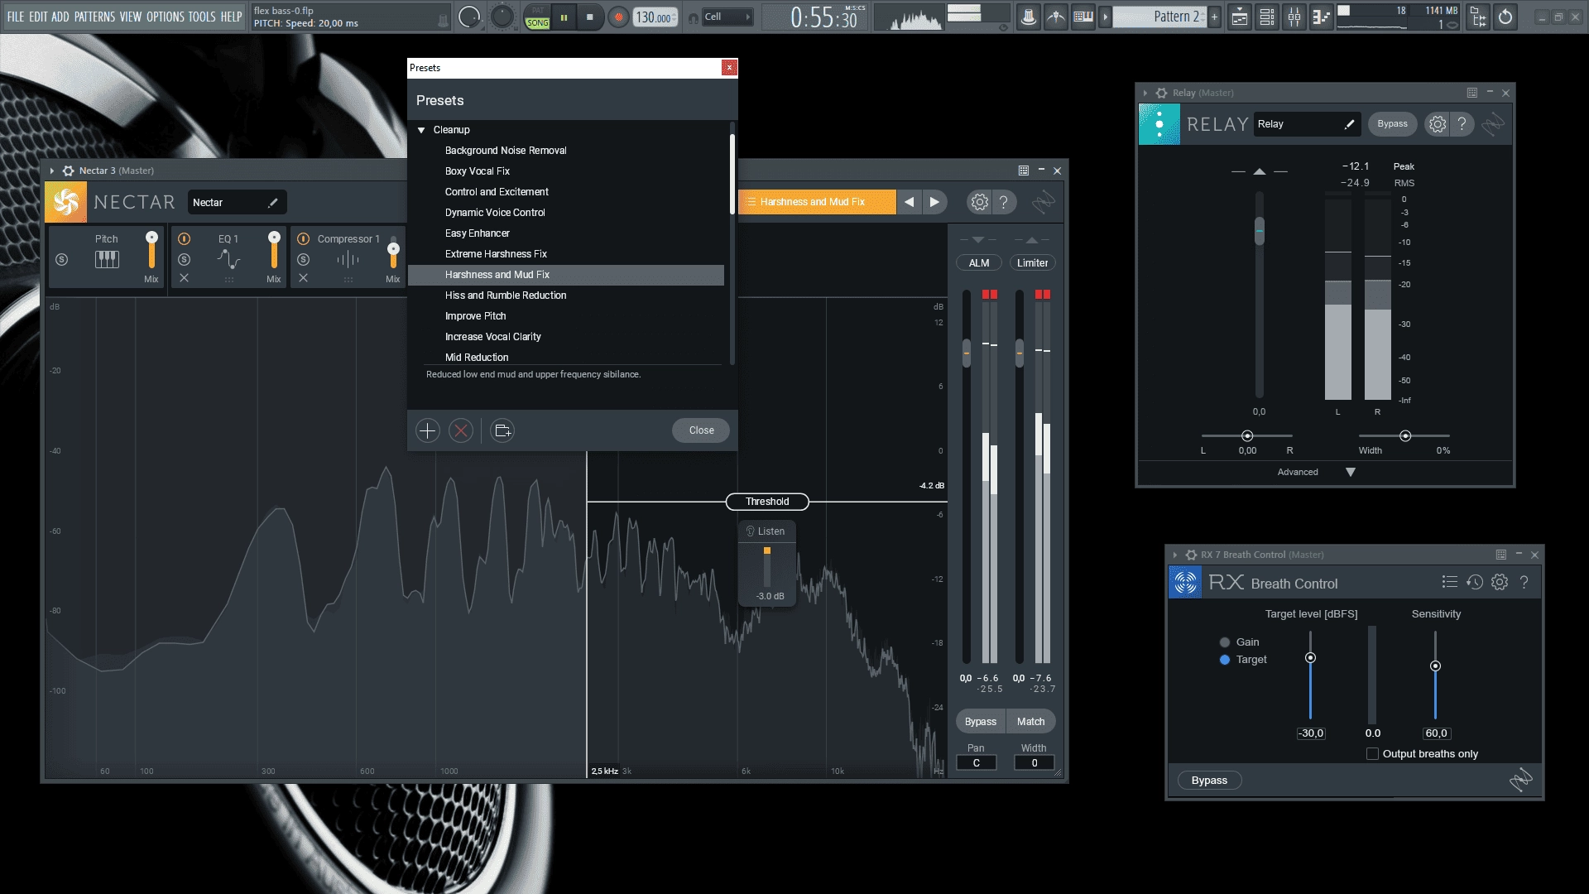Open Nectar help question mark
Image resolution: width=1589 pixels, height=894 pixels.
point(1004,202)
